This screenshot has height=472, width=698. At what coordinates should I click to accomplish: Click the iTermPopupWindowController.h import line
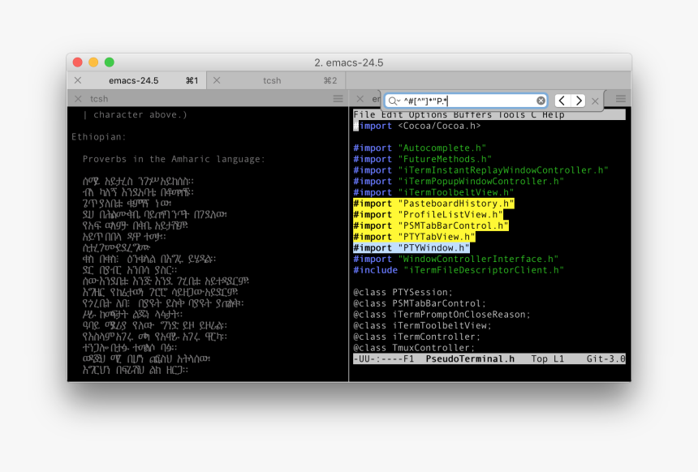click(x=459, y=182)
